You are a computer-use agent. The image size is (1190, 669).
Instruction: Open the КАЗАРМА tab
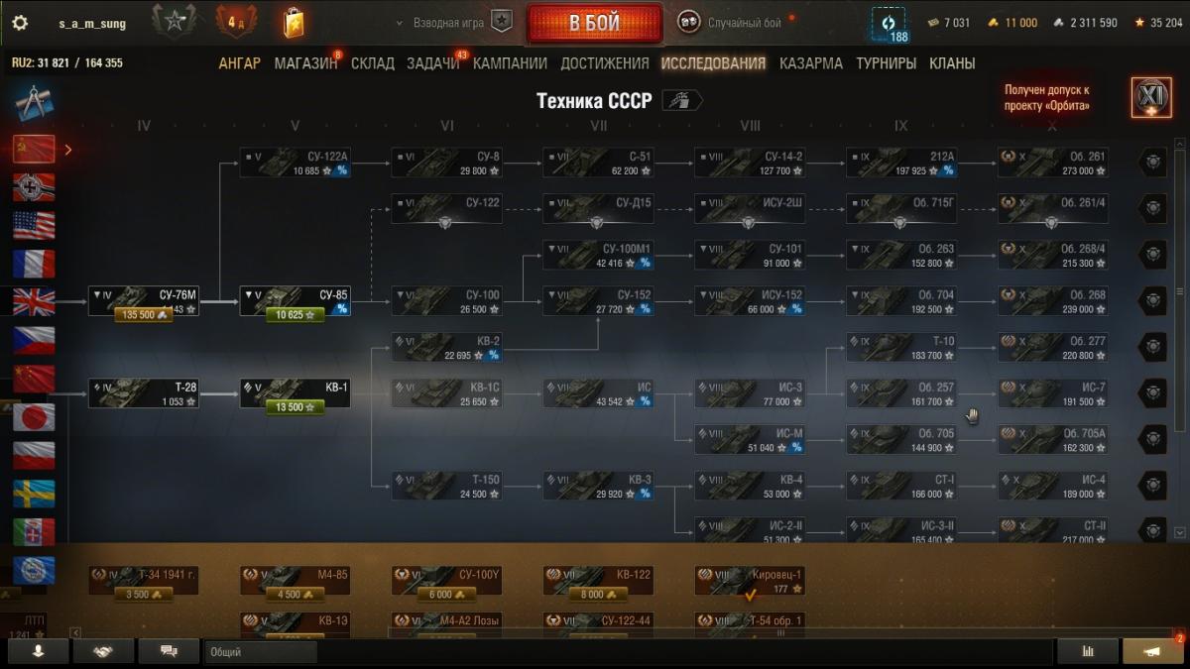811,63
